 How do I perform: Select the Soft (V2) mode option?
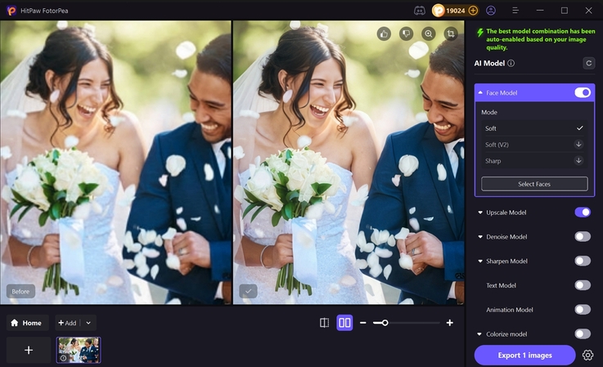coord(534,145)
